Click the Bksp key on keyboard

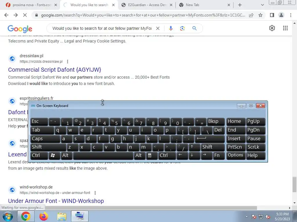pos(216,122)
